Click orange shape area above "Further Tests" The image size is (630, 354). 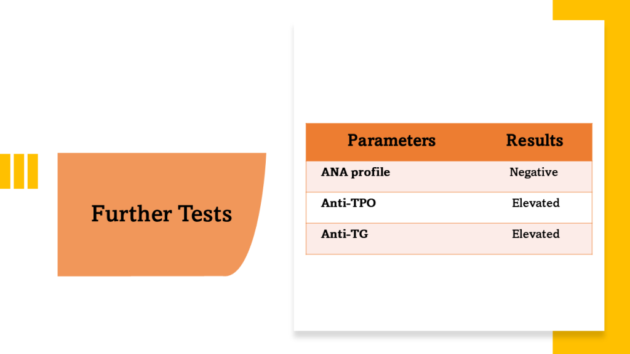click(x=161, y=175)
